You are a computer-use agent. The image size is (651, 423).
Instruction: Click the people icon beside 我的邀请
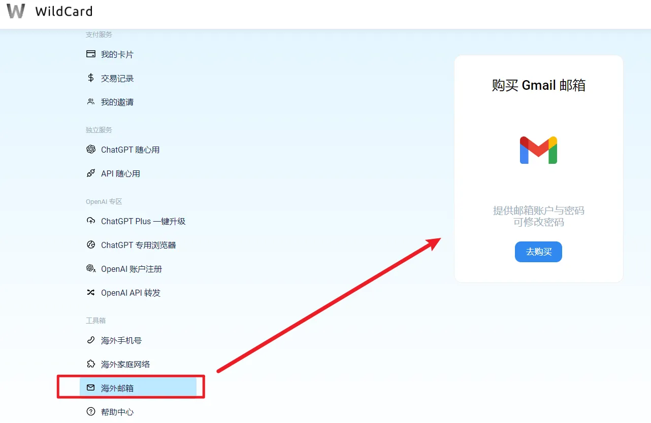[91, 101]
